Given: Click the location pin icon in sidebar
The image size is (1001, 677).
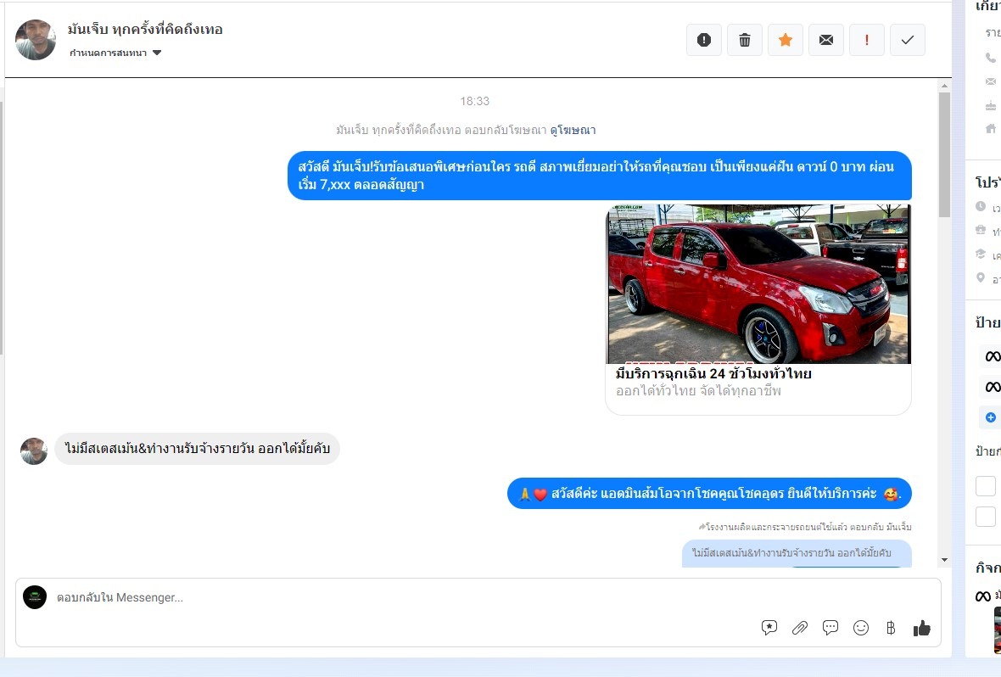Looking at the screenshot, I should [981, 277].
